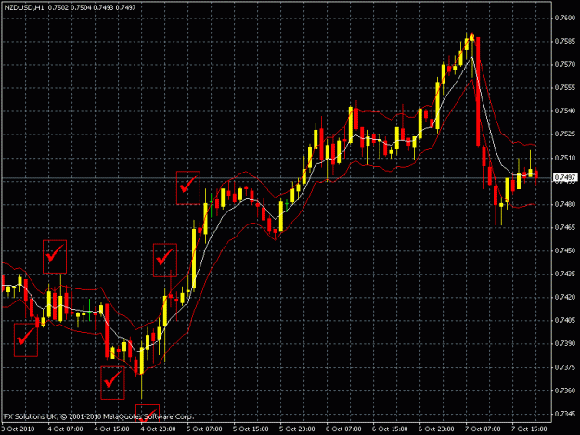Click the tall red candle after the 0.7585 peak
Screen dimensions: 580x435
(x=478, y=92)
